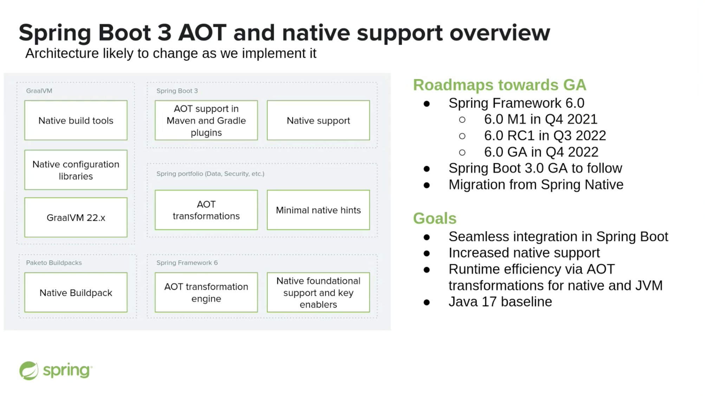Viewport: 705px width, 396px height.
Task: Toggle the AOT support Maven Gradle plugin
Action: pos(206,120)
